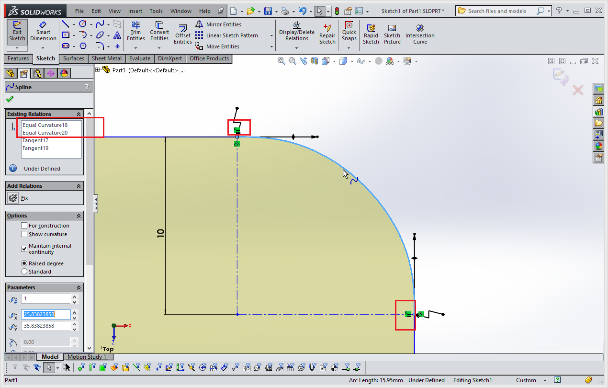Open the FeatureManager design tree tab
The height and width of the screenshot is (388, 608).
pyautogui.click(x=10, y=73)
